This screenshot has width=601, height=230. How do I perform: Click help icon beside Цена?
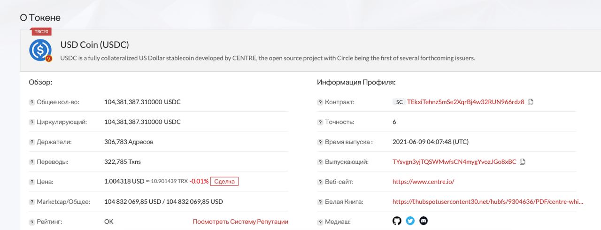[32, 182]
